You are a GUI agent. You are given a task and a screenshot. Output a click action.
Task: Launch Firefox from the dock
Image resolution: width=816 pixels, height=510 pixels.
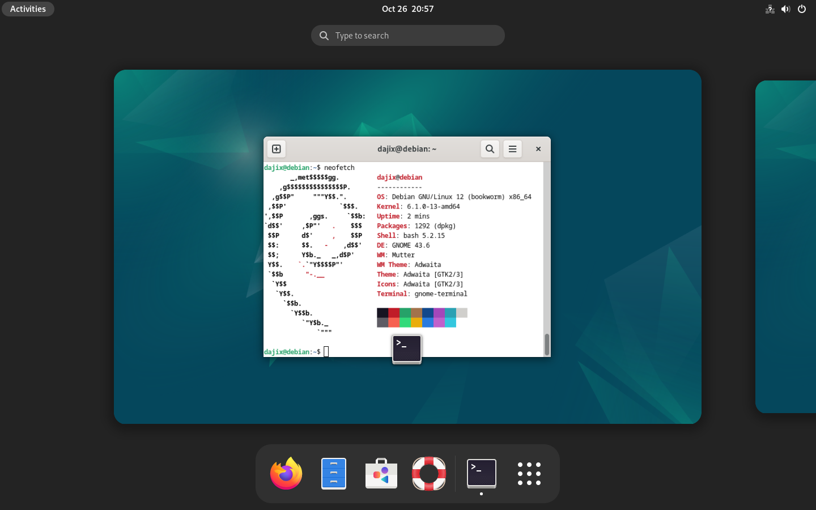point(286,473)
